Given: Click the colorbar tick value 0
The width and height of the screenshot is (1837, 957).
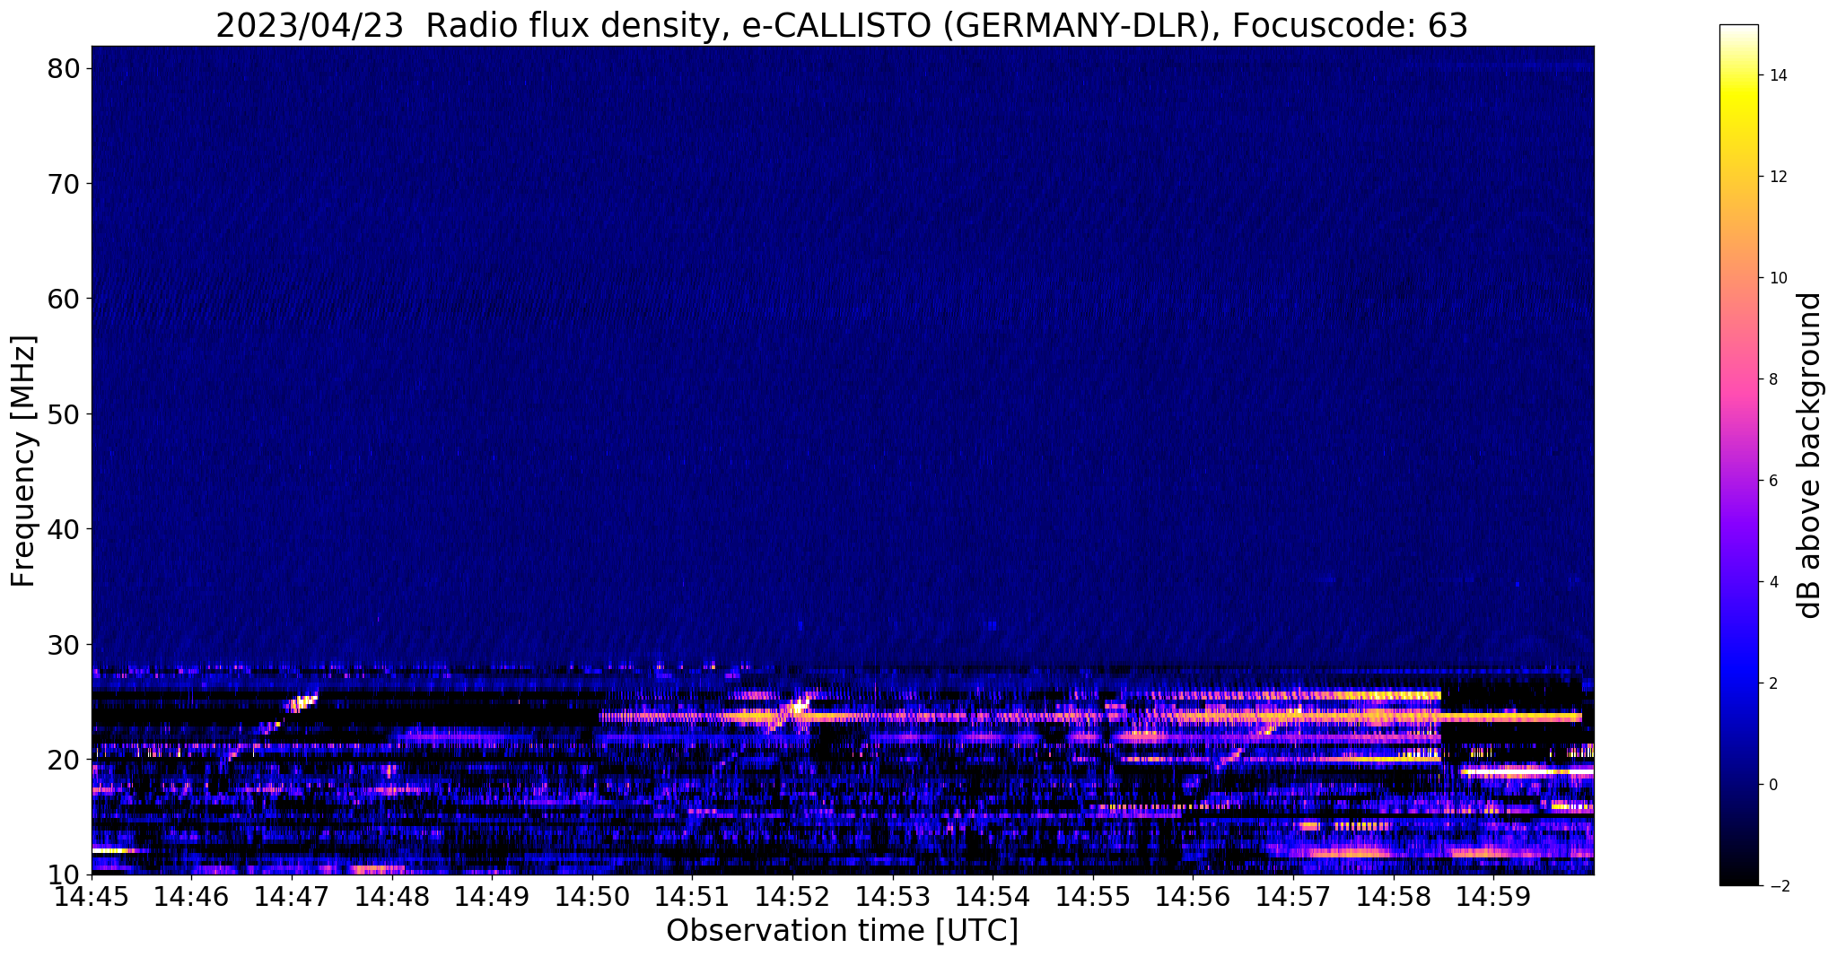Looking at the screenshot, I should click(1773, 785).
